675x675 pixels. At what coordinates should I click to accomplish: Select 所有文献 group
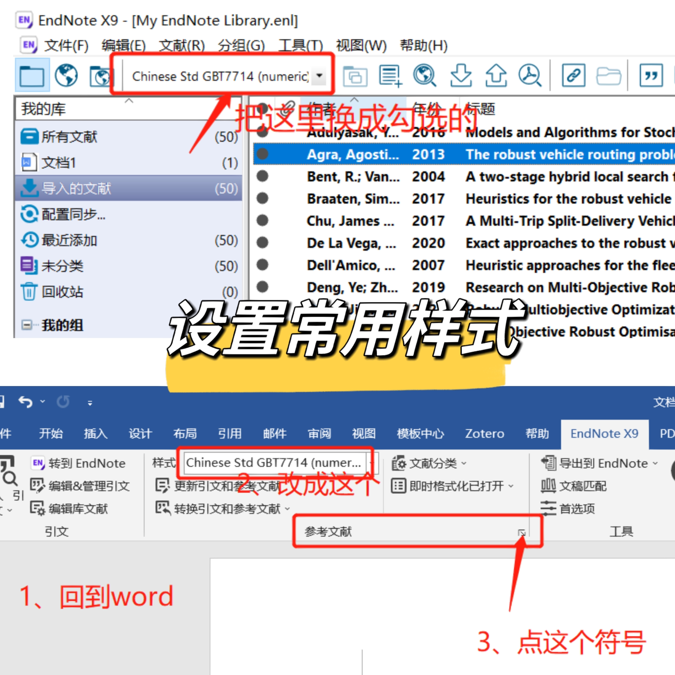(129, 137)
